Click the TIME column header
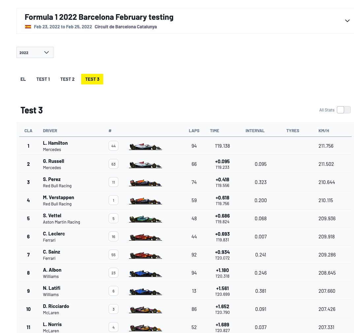Screen dimensions: 354x333 pos(214,131)
